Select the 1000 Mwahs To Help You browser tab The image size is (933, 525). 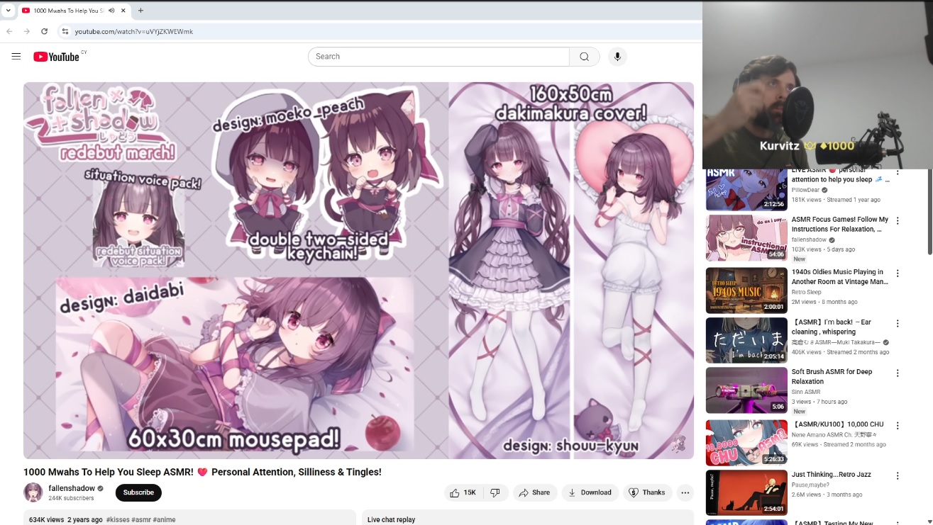pyautogui.click(x=74, y=11)
